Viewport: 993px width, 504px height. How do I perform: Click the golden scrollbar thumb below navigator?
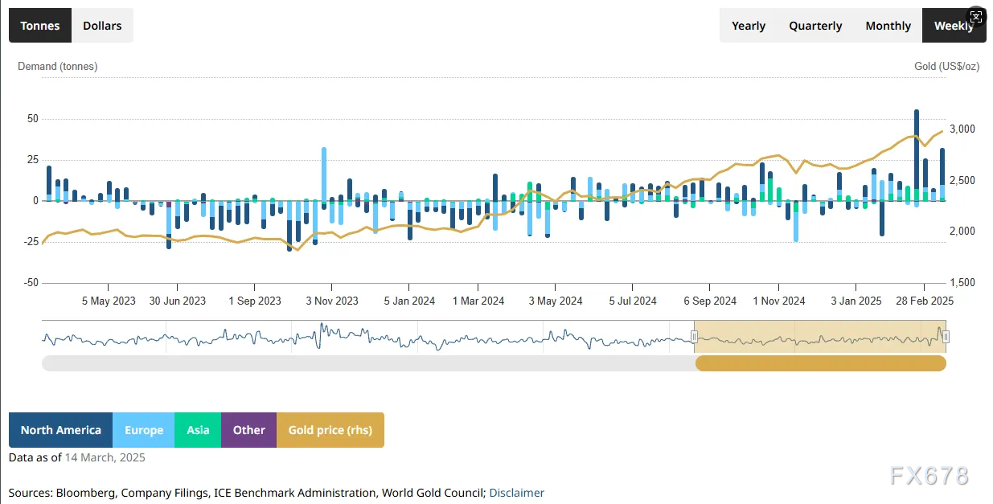(x=820, y=363)
